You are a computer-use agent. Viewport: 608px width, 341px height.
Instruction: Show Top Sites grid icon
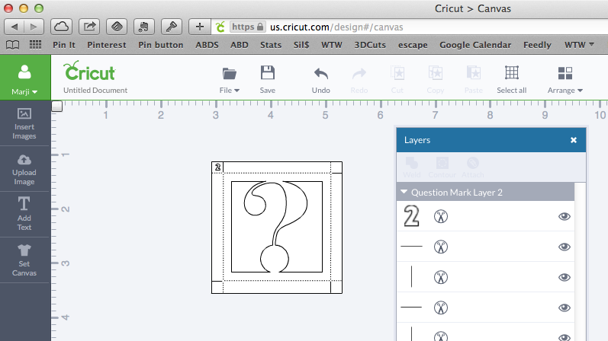pyautogui.click(x=35, y=45)
